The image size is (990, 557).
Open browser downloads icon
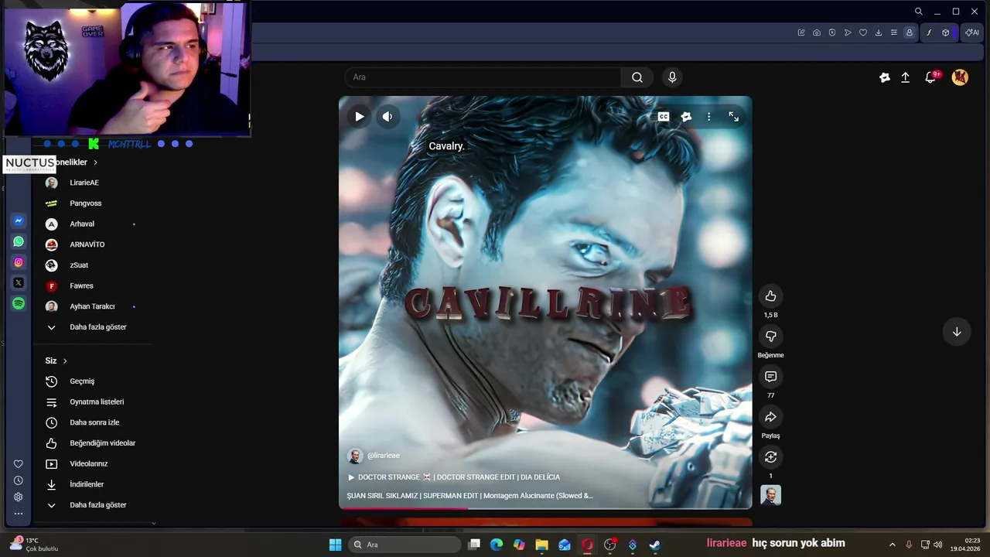[x=879, y=32]
